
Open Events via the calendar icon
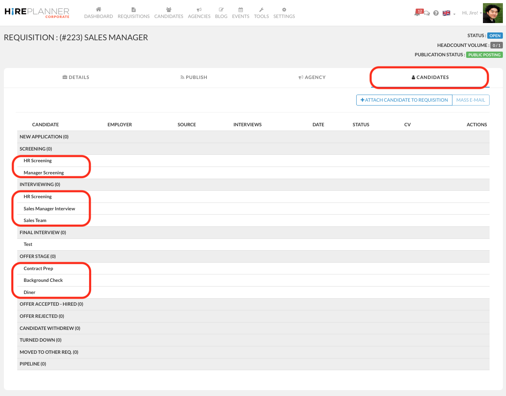(240, 10)
